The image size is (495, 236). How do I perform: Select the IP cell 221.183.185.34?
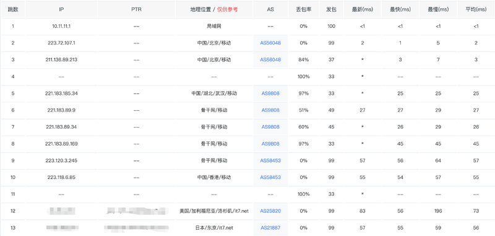pyautogui.click(x=61, y=93)
